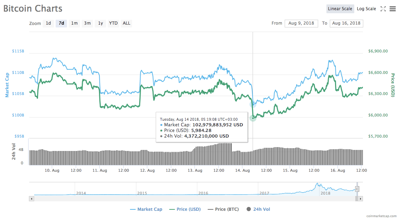Open the chart export hamburger menu
Screen dimensions: 402x221
[x=392, y=9]
